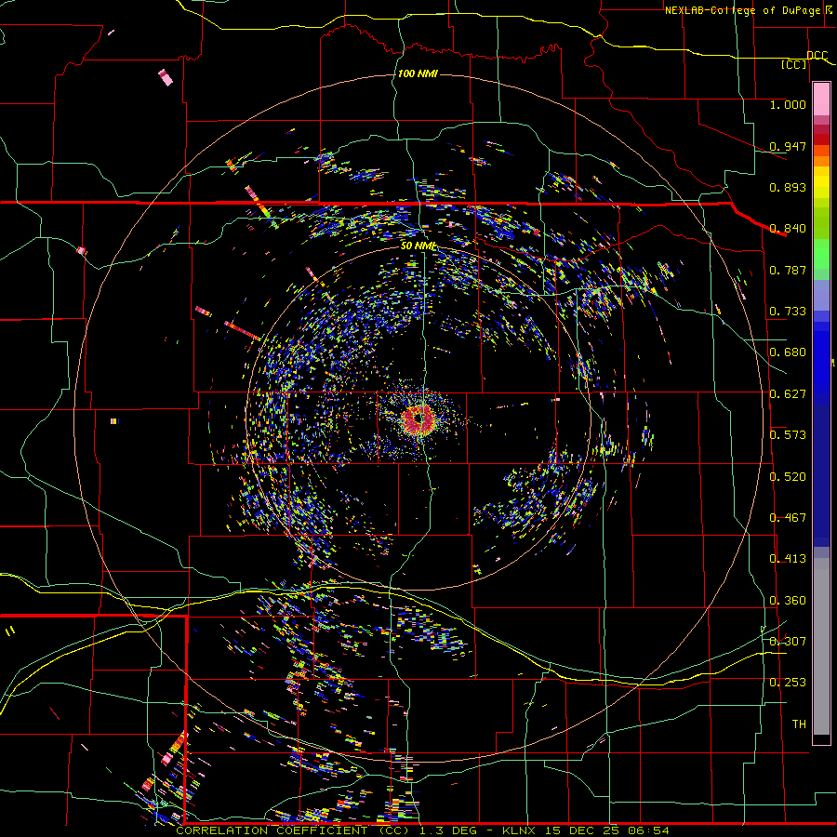This screenshot has height=837, width=837.
Task: Click the 0.787 legend value
Action: point(788,270)
